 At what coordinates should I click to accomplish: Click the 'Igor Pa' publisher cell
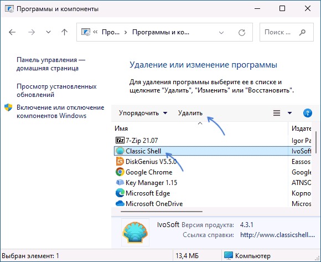(x=301, y=141)
